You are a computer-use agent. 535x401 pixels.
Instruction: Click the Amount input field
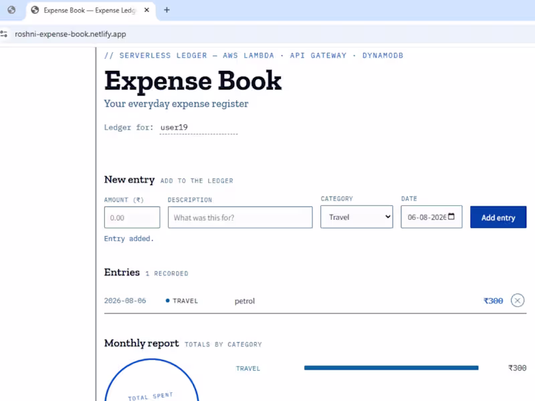coord(132,217)
